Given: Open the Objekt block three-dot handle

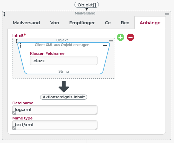Looking at the screenshot, I should (x=17, y=41).
